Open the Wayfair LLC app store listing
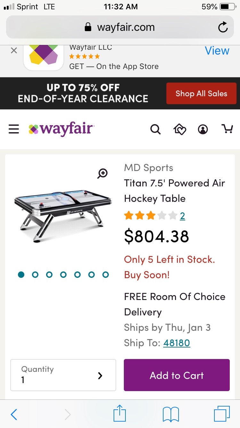The image size is (240, 428). [217, 50]
